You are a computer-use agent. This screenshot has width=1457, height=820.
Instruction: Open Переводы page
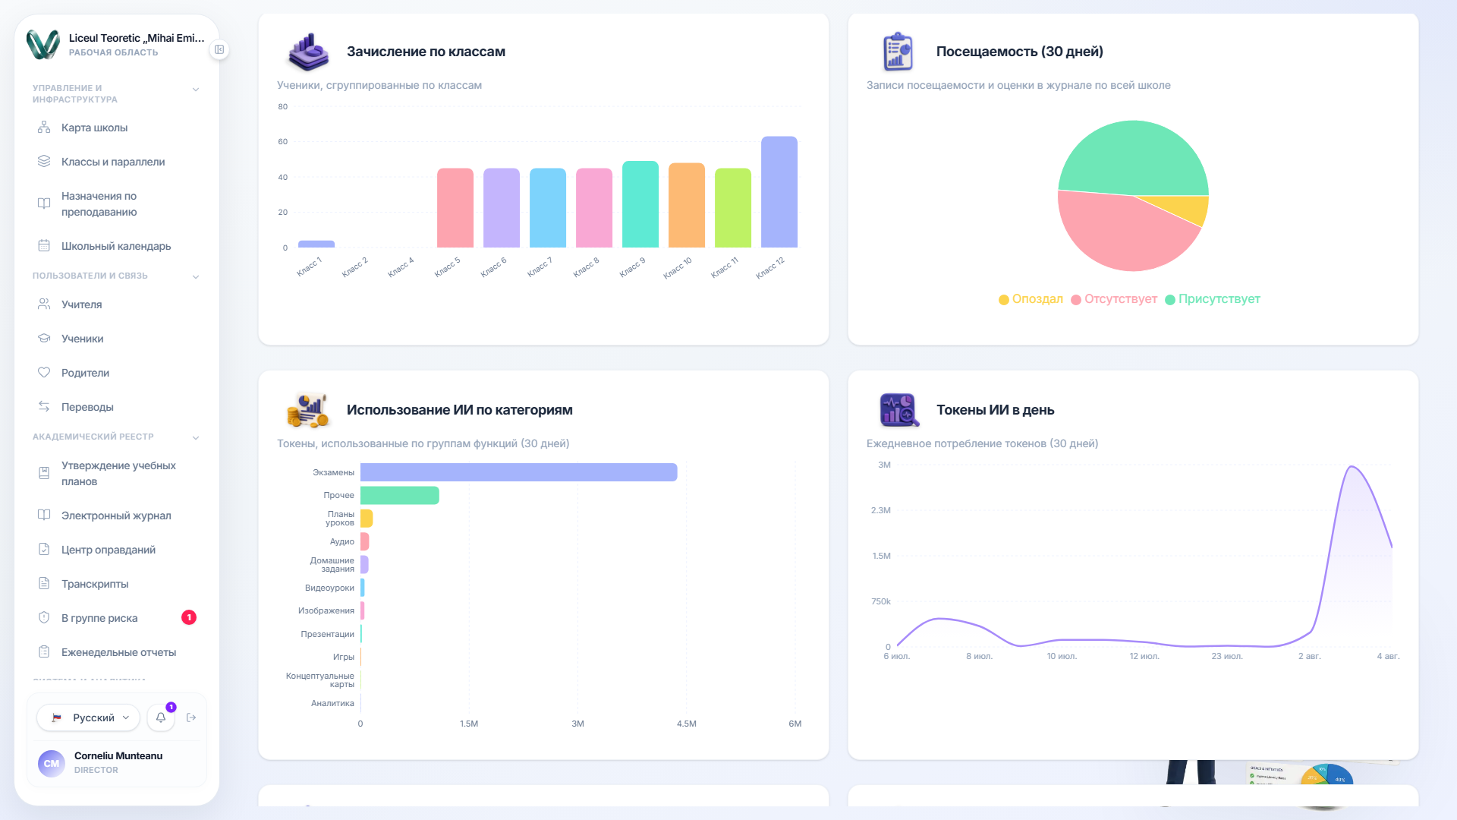pos(117,407)
